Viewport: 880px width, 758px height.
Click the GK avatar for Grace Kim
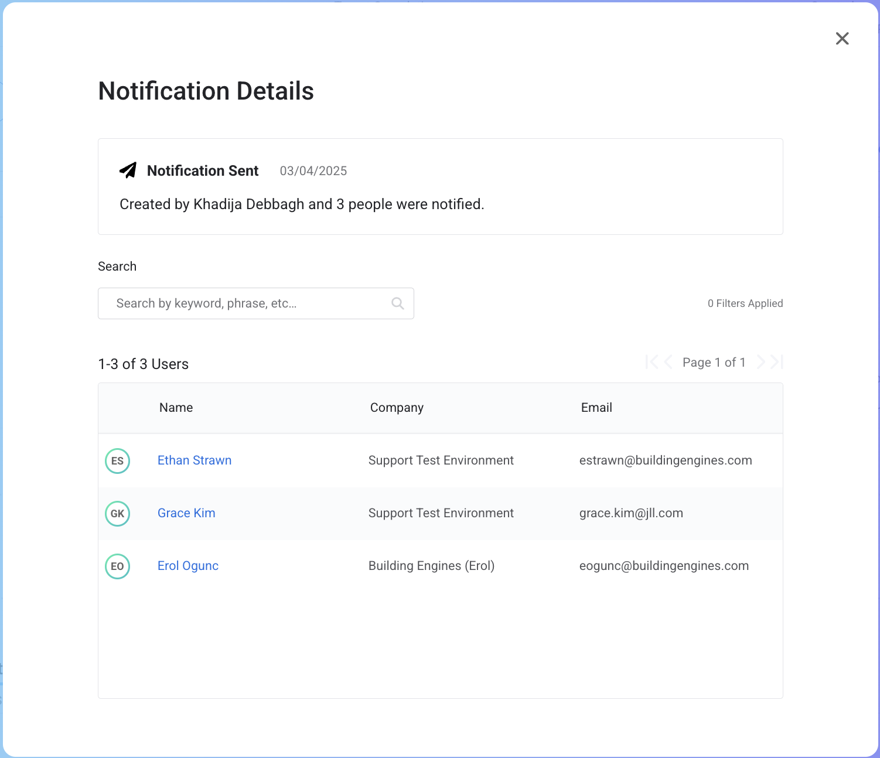pyautogui.click(x=117, y=514)
